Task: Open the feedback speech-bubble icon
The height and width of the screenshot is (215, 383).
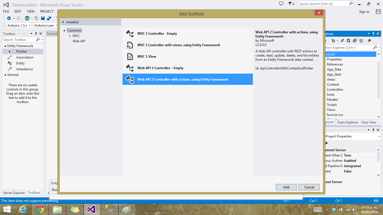Action: click(x=281, y=4)
